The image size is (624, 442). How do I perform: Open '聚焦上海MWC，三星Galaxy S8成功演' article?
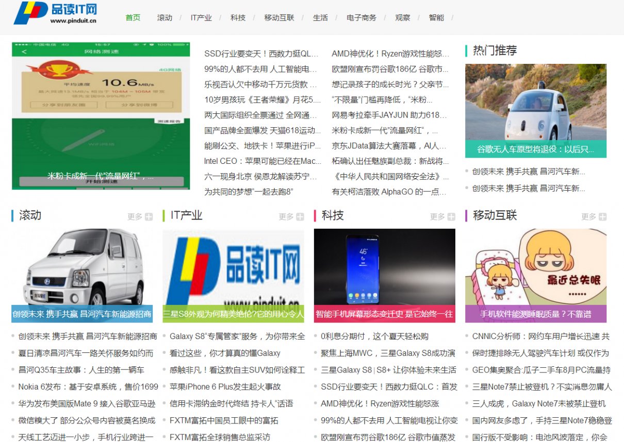pos(388,353)
